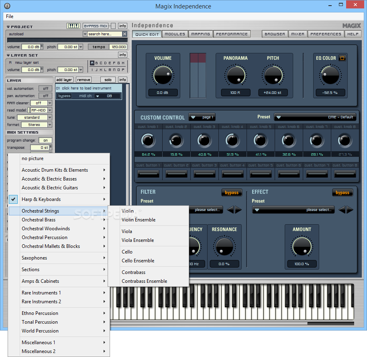Screen dimensions: 367x357
Task: Click the Project volume small adjuster handle
Action: (x=42, y=47)
